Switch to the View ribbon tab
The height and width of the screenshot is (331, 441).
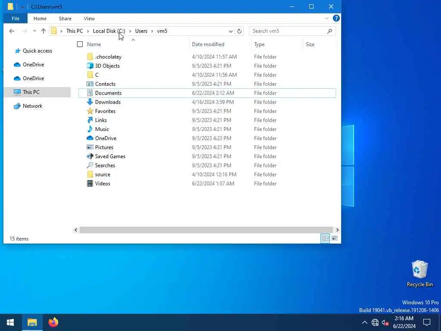(x=89, y=18)
